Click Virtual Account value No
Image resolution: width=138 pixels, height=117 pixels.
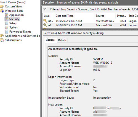click(x=95, y=87)
